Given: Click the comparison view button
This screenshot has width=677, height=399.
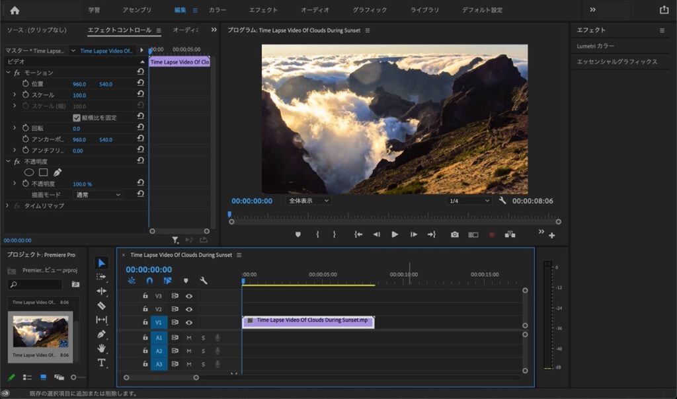Looking at the screenshot, I should point(473,235).
